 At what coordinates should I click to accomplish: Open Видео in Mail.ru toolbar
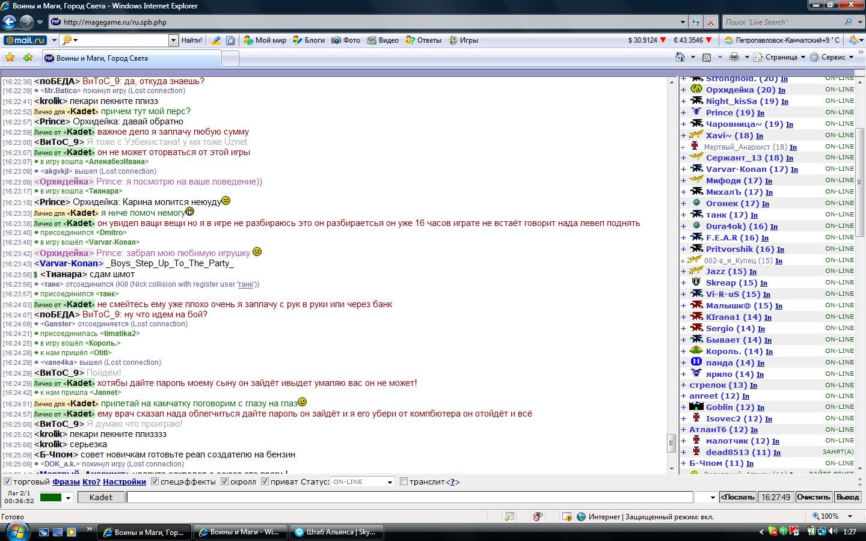tap(382, 40)
